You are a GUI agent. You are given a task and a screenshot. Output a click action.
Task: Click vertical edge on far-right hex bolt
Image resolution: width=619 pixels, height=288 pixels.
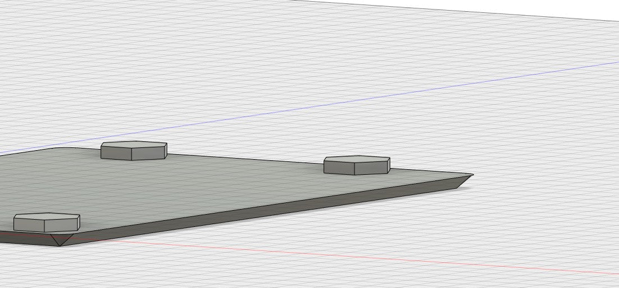click(x=356, y=168)
